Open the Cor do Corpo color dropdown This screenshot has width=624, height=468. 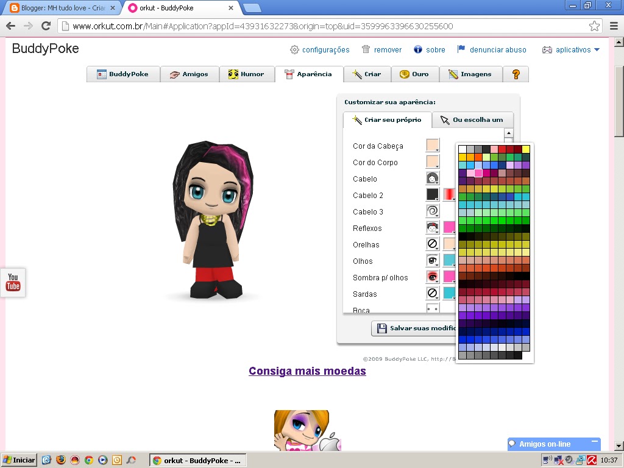(x=433, y=162)
